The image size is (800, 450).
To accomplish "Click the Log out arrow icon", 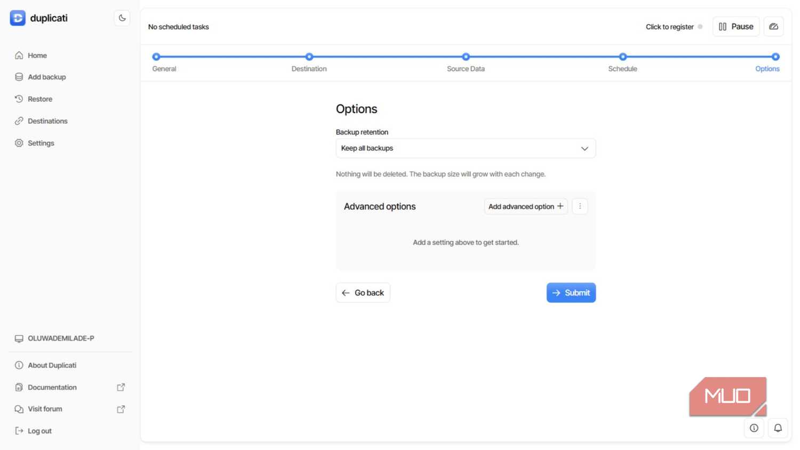I will coord(19,431).
